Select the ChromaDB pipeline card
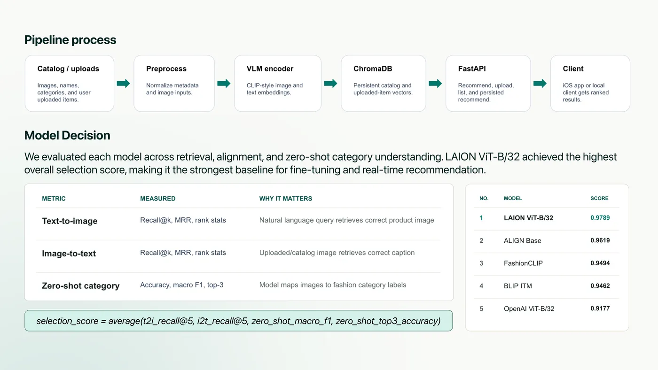658x370 pixels. [384, 84]
